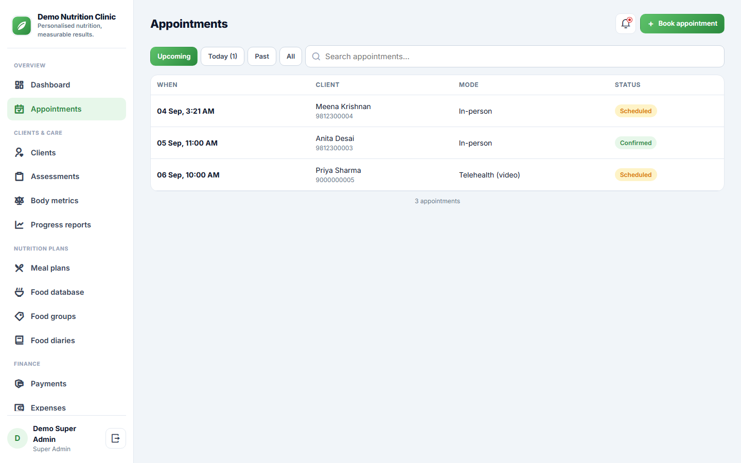Focus the Search appointments field
741x463 pixels.
coord(515,57)
